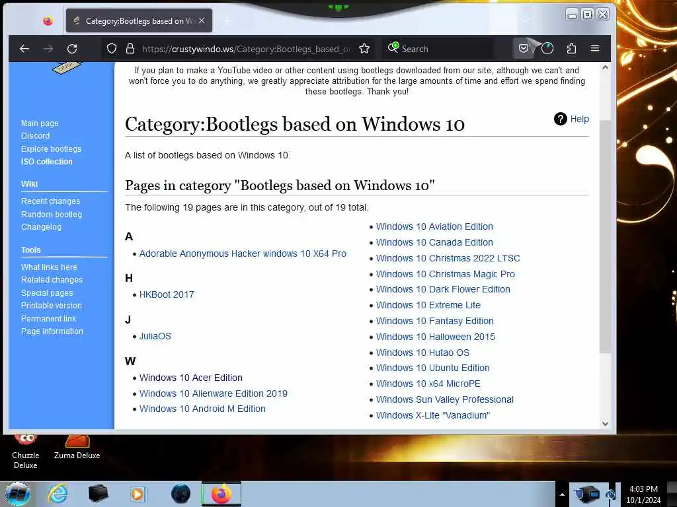The height and width of the screenshot is (507, 677).
Task: Open the ISO collection link
Action: coord(47,162)
